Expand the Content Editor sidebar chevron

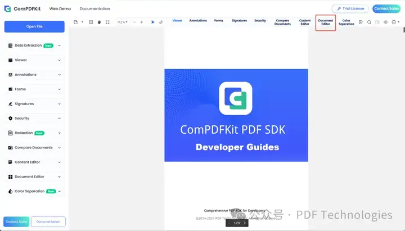click(60, 162)
